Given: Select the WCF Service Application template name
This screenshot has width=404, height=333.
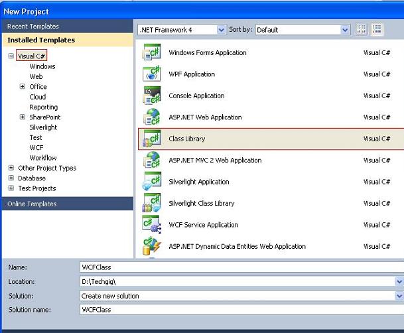Looking at the screenshot, I should 203,225.
